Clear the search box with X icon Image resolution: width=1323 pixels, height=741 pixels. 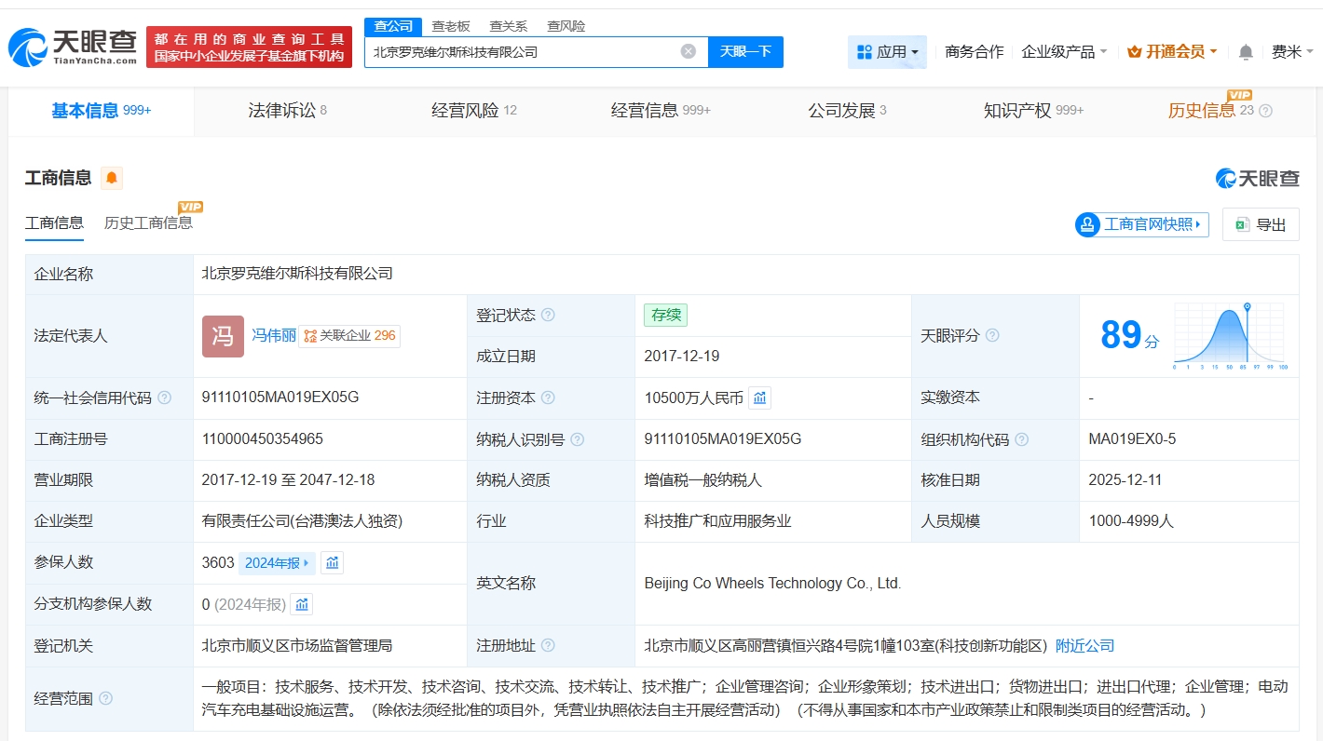688,52
